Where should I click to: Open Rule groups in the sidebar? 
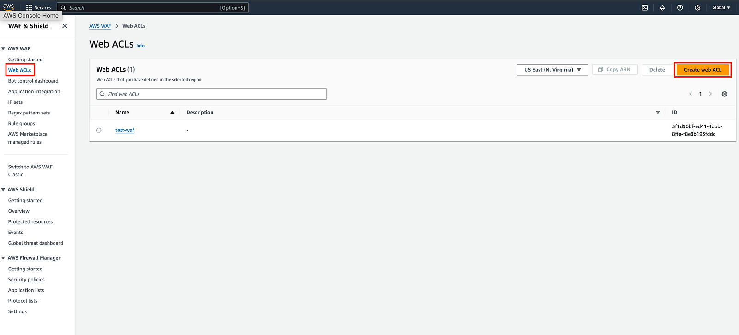click(x=22, y=124)
